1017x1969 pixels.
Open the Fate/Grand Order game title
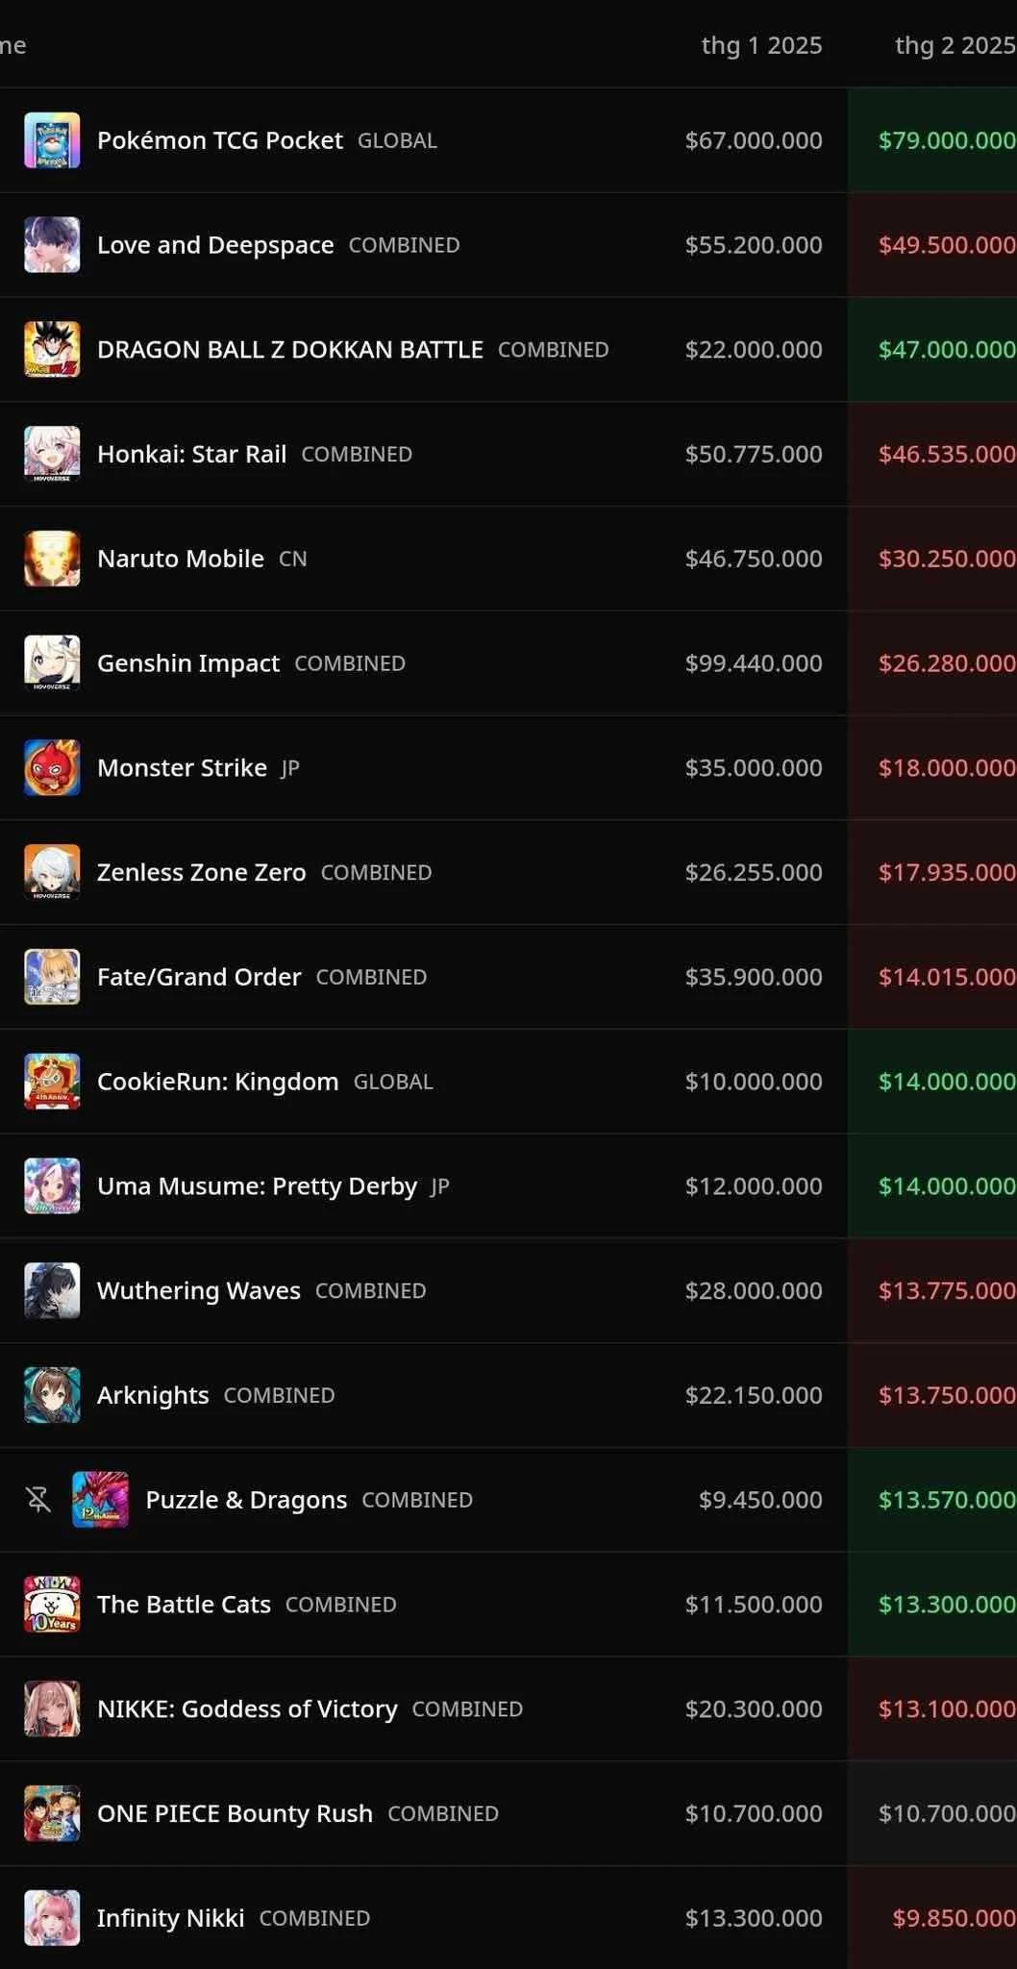tap(199, 977)
